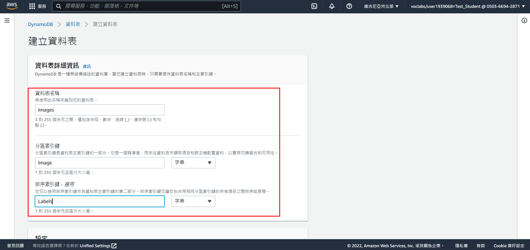Open sort key type 字串 dropdown
This screenshot has width=530, height=250.
click(x=193, y=201)
